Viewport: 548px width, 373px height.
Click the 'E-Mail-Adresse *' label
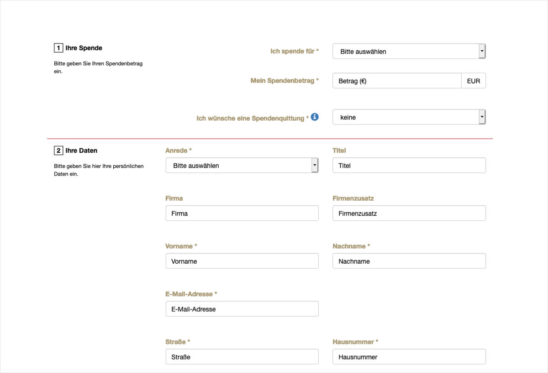(x=191, y=294)
